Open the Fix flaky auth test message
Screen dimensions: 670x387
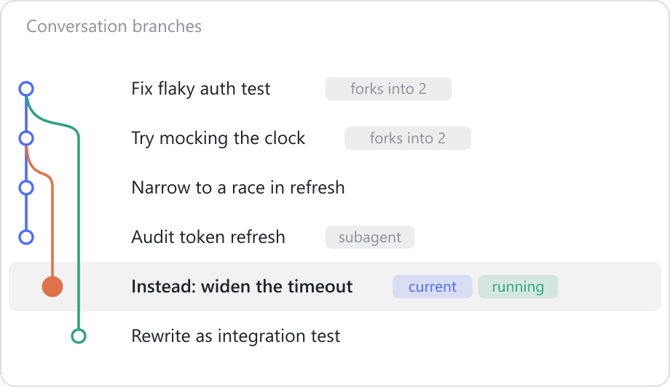coord(201,89)
